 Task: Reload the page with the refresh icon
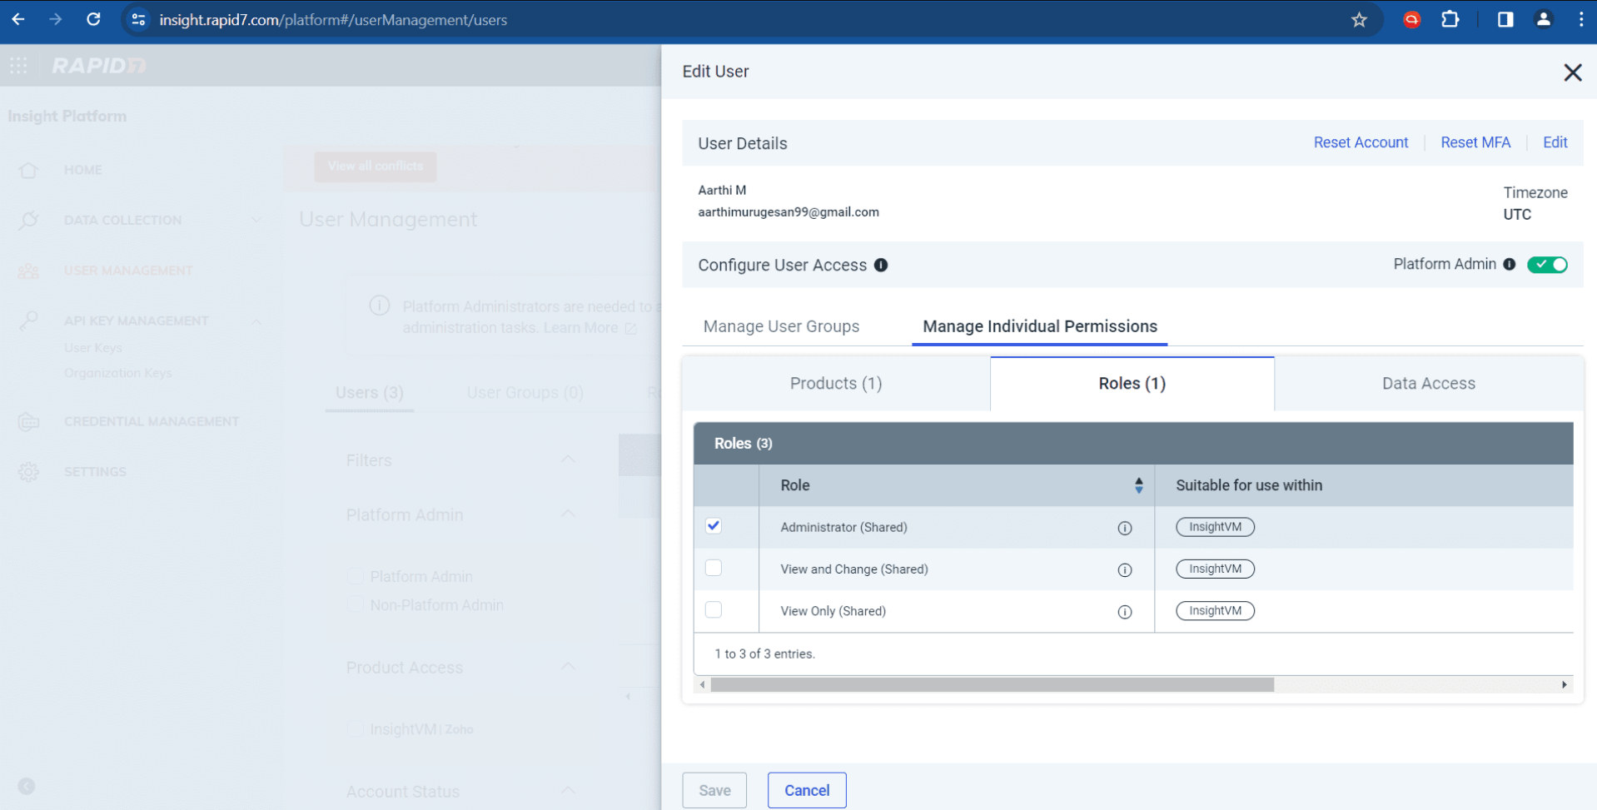click(x=93, y=19)
